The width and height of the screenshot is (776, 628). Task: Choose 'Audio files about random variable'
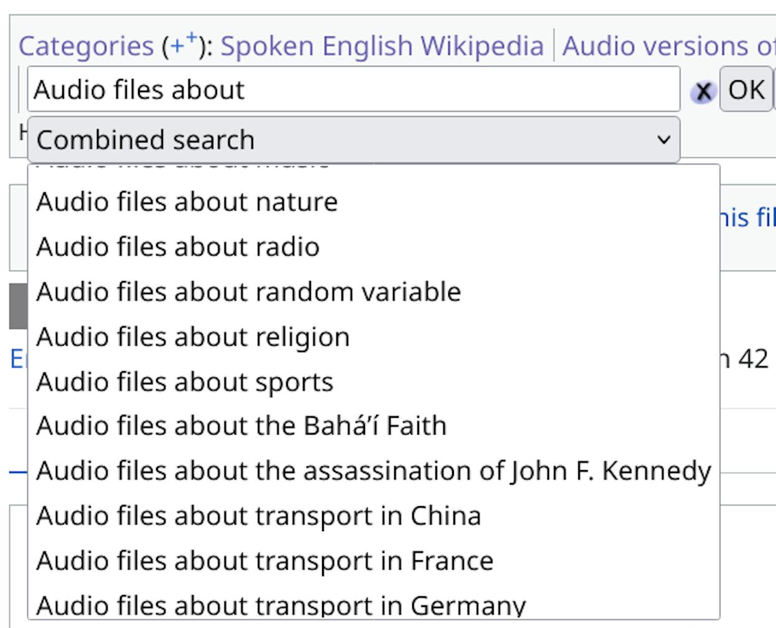[374, 292]
